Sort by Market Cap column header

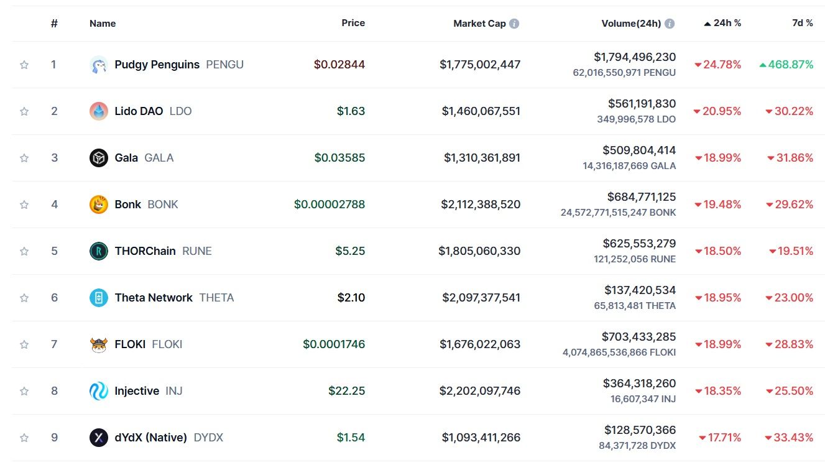pos(479,24)
